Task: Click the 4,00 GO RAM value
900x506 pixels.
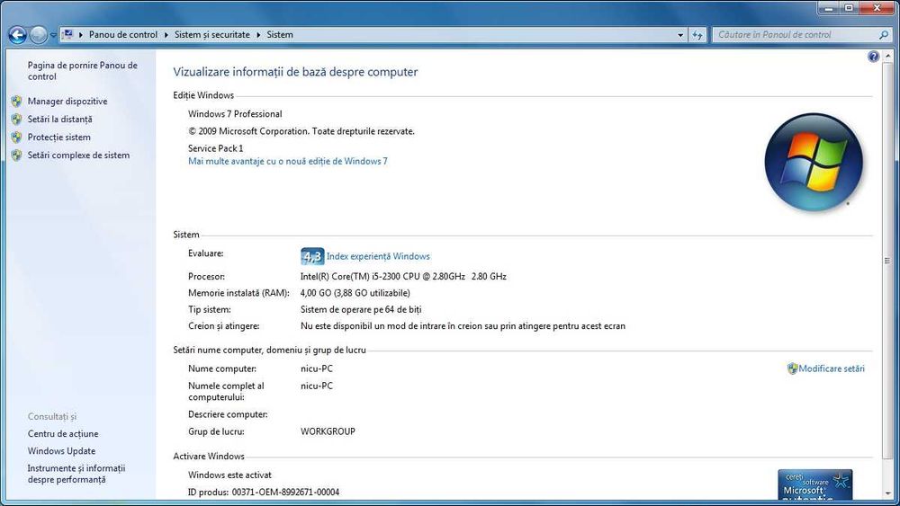Action: [x=355, y=293]
